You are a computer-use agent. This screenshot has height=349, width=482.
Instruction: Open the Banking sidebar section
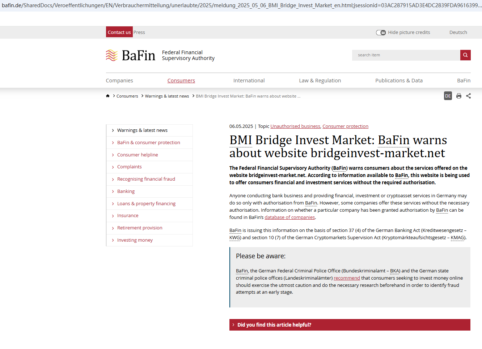126,191
